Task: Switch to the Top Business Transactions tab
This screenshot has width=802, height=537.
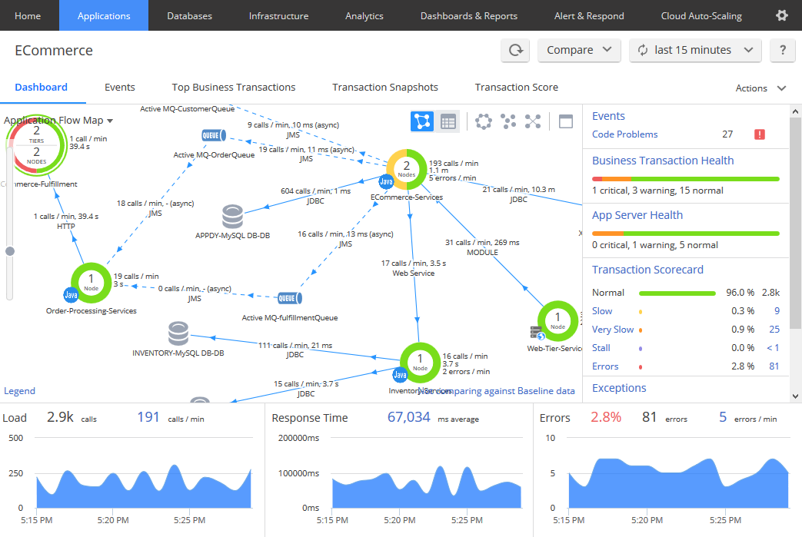Action: tap(234, 88)
